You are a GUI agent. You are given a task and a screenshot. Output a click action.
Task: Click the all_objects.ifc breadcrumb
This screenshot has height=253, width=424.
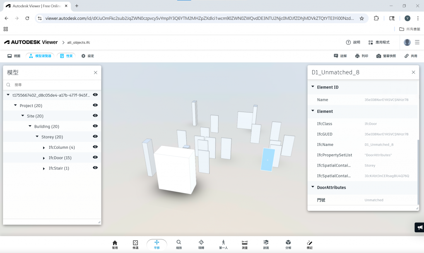tap(78, 43)
